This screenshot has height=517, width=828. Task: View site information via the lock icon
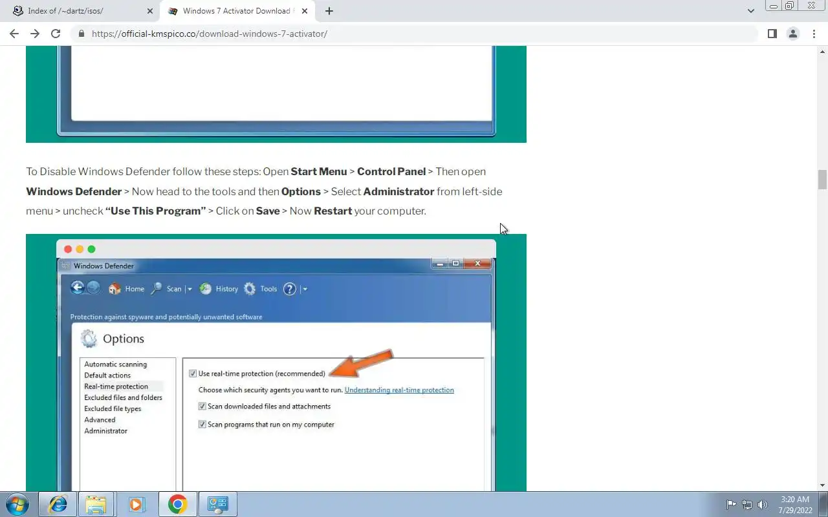(x=82, y=34)
